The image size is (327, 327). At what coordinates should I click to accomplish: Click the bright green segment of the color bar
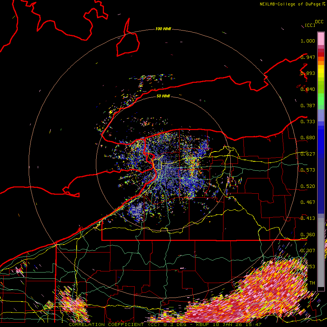pos(321,99)
